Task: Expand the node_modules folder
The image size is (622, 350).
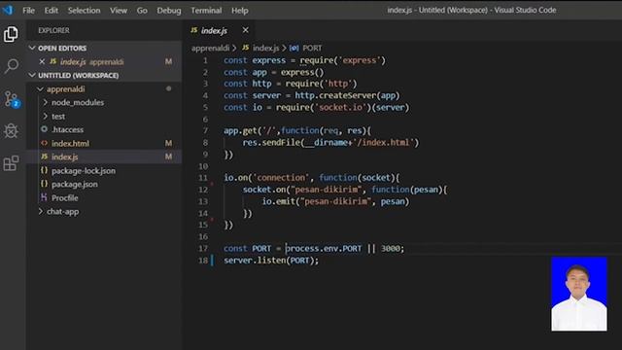Action: click(45, 102)
